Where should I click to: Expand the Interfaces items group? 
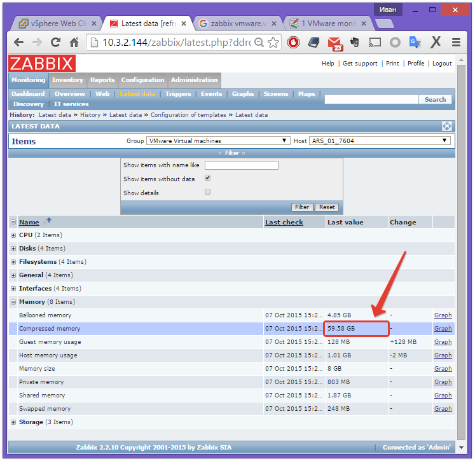pyautogui.click(x=13, y=289)
